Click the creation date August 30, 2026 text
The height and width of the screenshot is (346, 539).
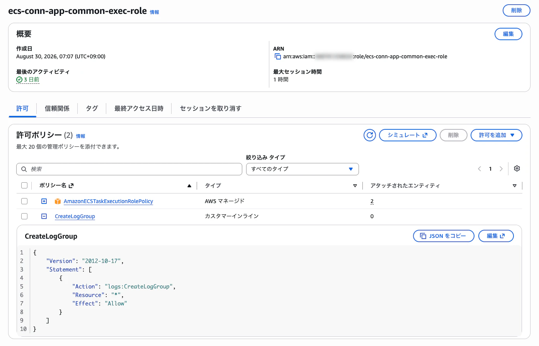[x=61, y=56]
